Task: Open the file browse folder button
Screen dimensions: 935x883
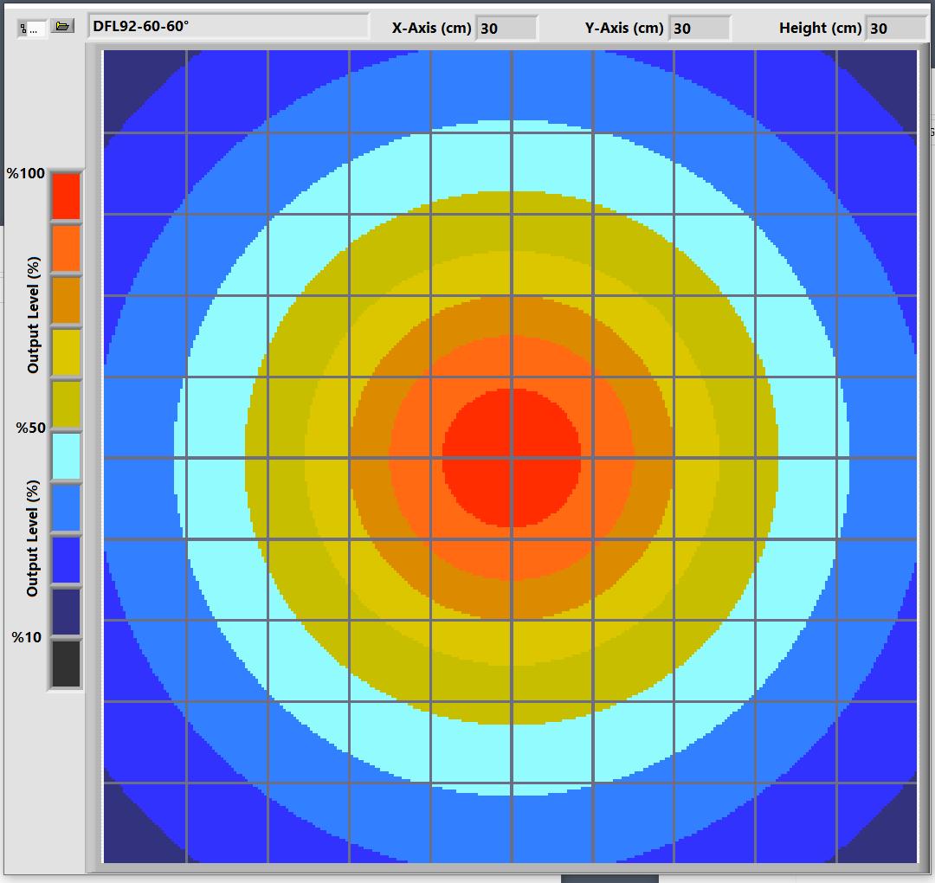Action: [x=62, y=26]
